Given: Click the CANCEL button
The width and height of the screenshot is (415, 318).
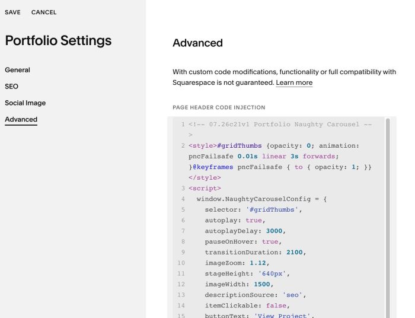Looking at the screenshot, I should coord(44,12).
